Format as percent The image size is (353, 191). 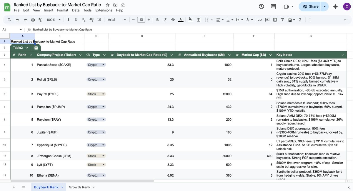tap(76, 20)
